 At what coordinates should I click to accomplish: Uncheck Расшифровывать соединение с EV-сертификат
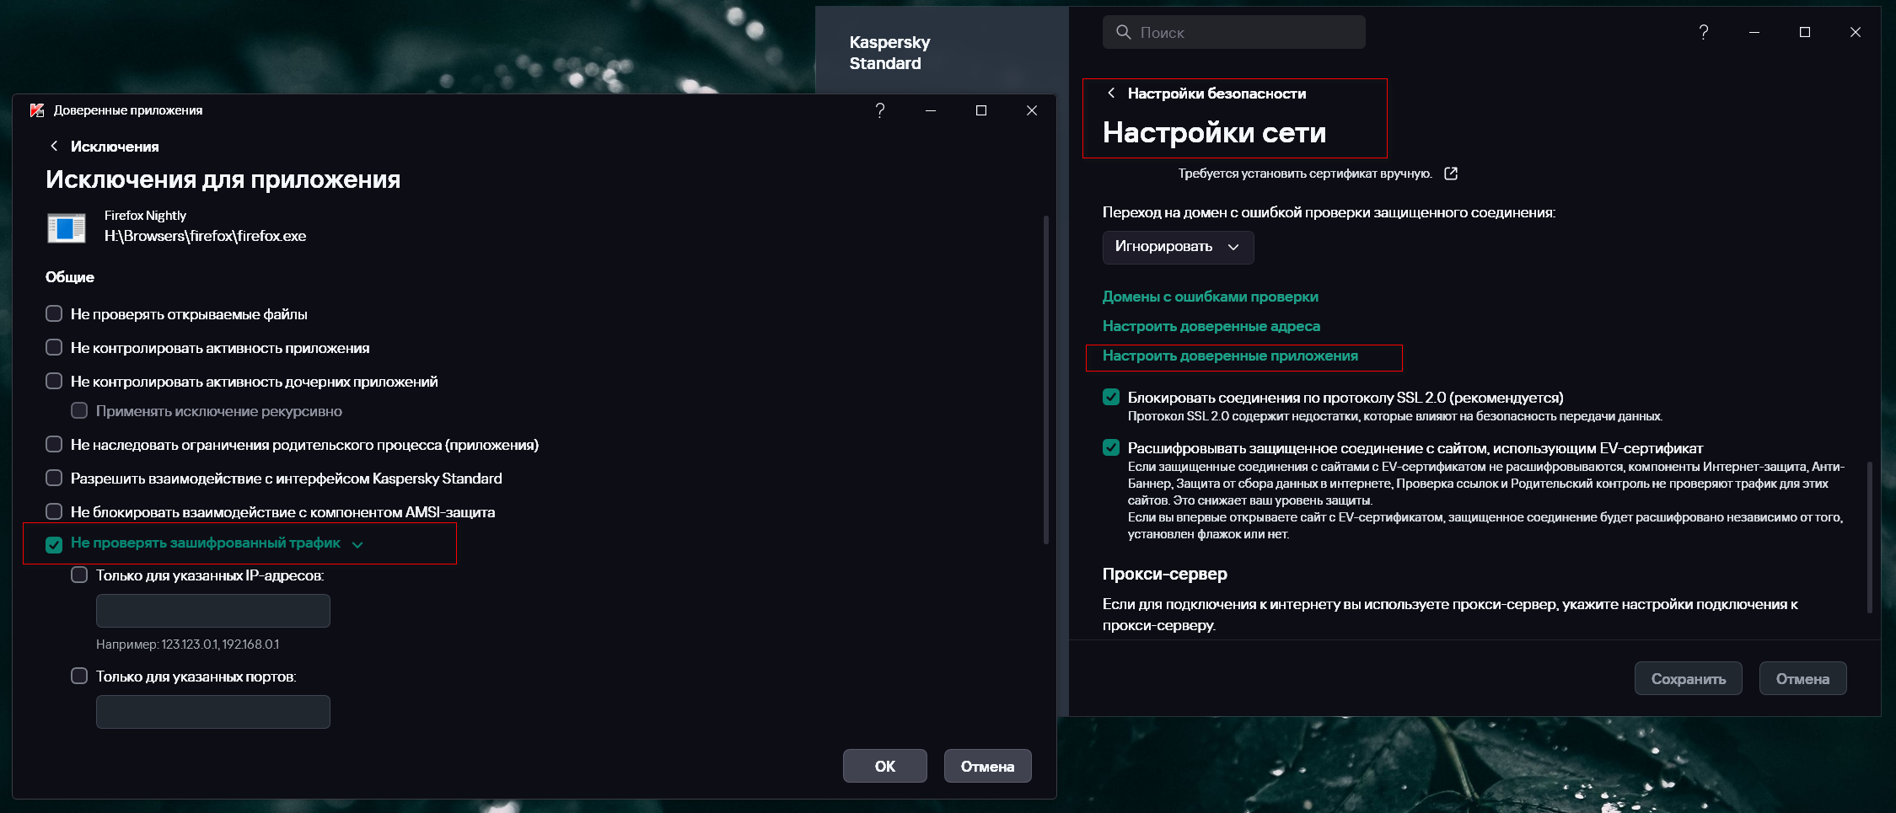click(1111, 447)
